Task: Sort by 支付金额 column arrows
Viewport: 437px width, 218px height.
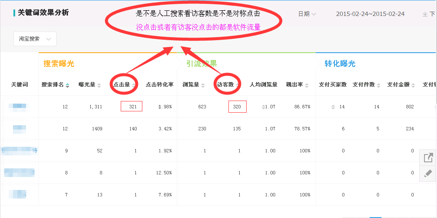Action: 413,85
